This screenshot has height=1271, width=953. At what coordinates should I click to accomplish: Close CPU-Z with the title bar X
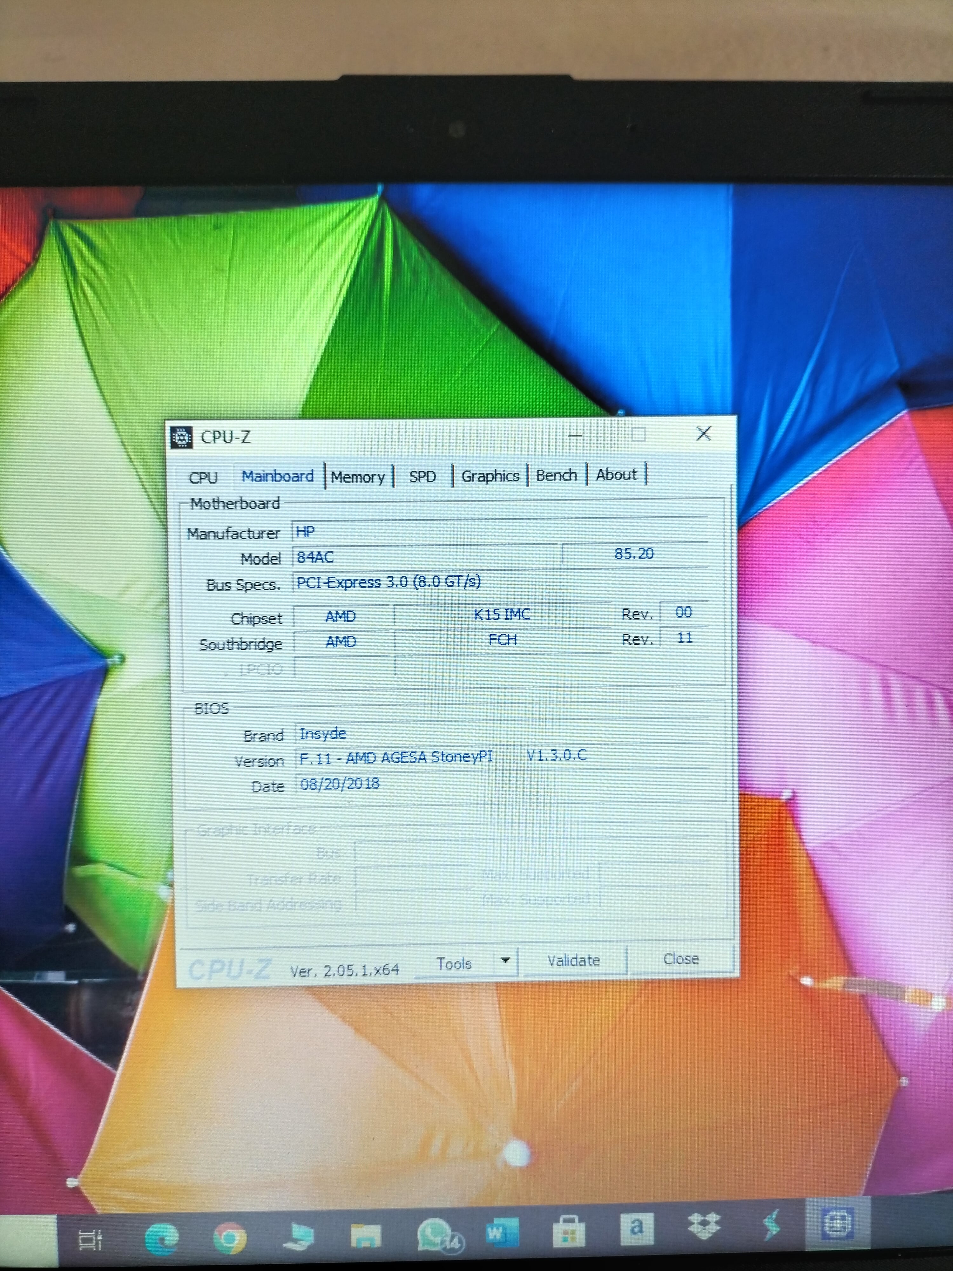pos(704,434)
